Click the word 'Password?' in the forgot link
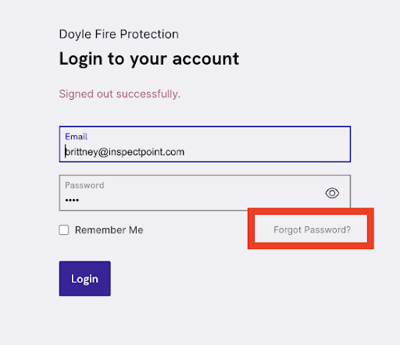 (327, 229)
